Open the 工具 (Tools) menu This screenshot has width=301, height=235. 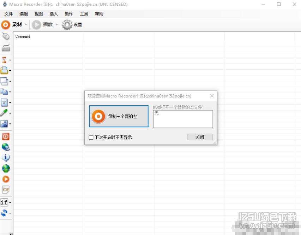coord(84,14)
